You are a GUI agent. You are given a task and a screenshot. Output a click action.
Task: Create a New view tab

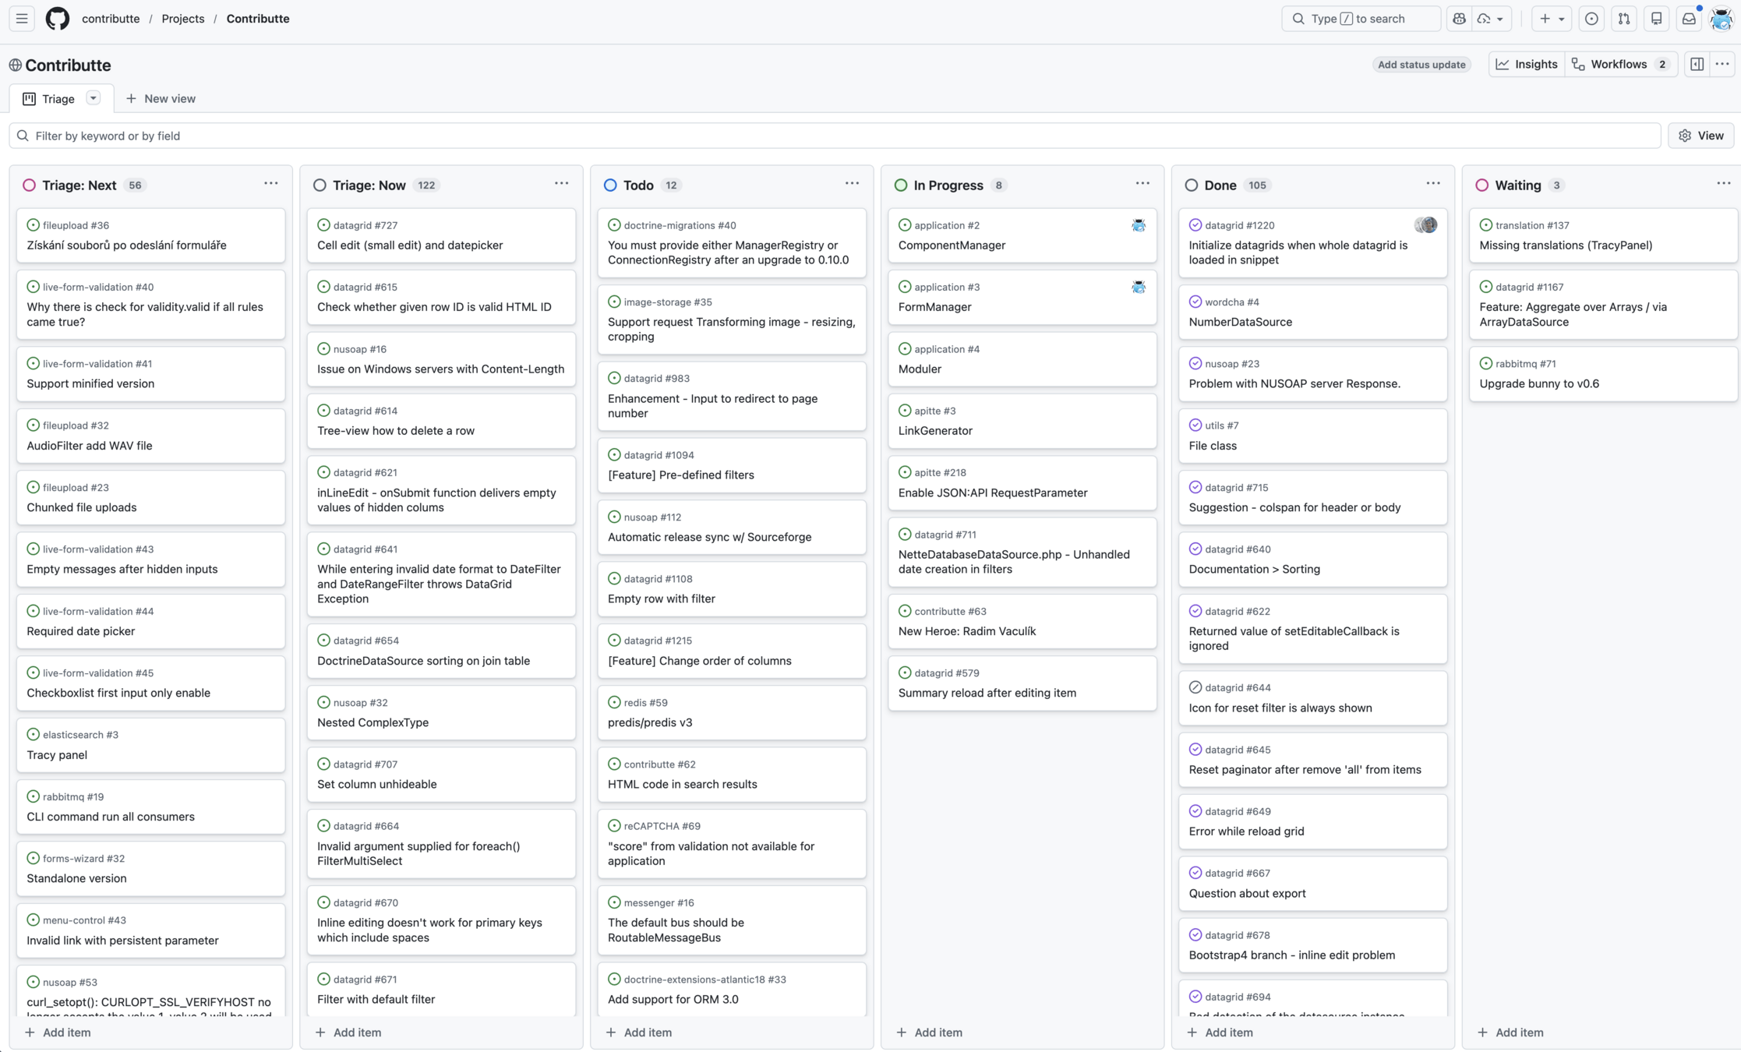(161, 99)
